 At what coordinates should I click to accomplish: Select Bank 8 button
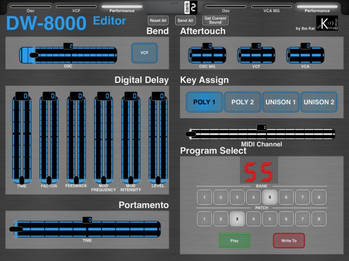(319, 197)
